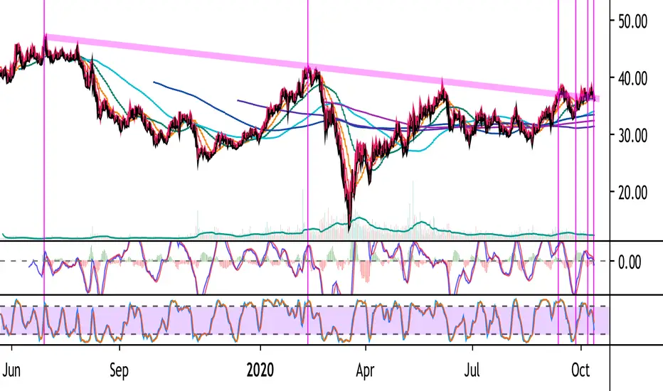Click the 20.00 price axis label

632,193
